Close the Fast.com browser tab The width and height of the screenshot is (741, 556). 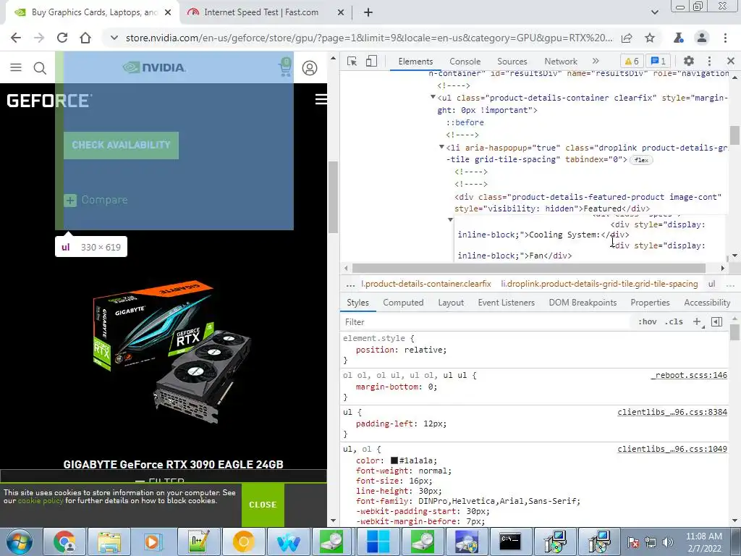(341, 13)
